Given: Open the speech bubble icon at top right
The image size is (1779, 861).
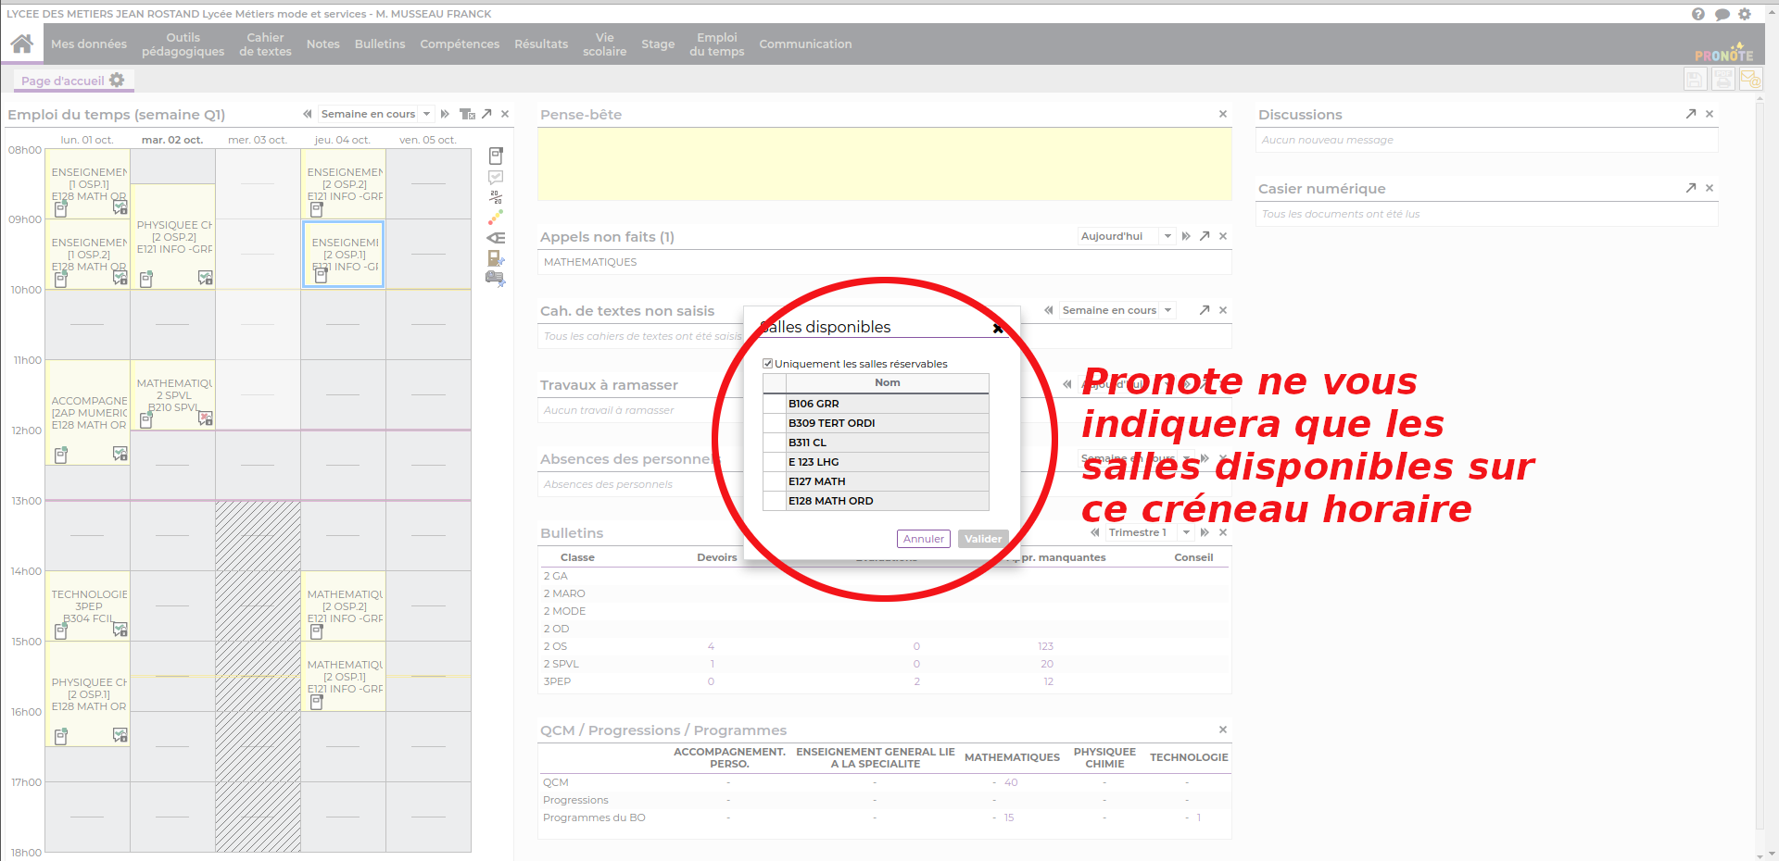Looking at the screenshot, I should point(1722,14).
